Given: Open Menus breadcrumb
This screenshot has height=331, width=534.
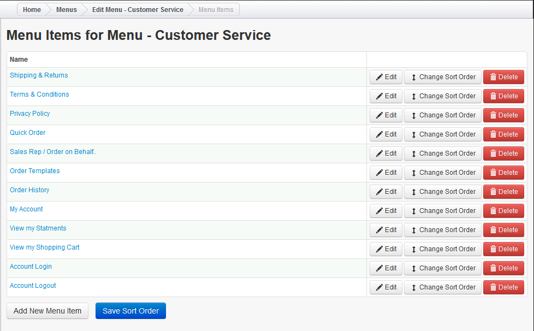Looking at the screenshot, I should click(67, 9).
